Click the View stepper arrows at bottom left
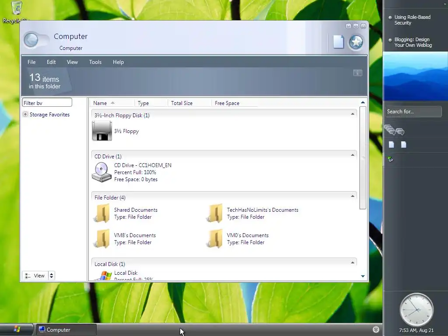This screenshot has height=336, width=448. 52,276
